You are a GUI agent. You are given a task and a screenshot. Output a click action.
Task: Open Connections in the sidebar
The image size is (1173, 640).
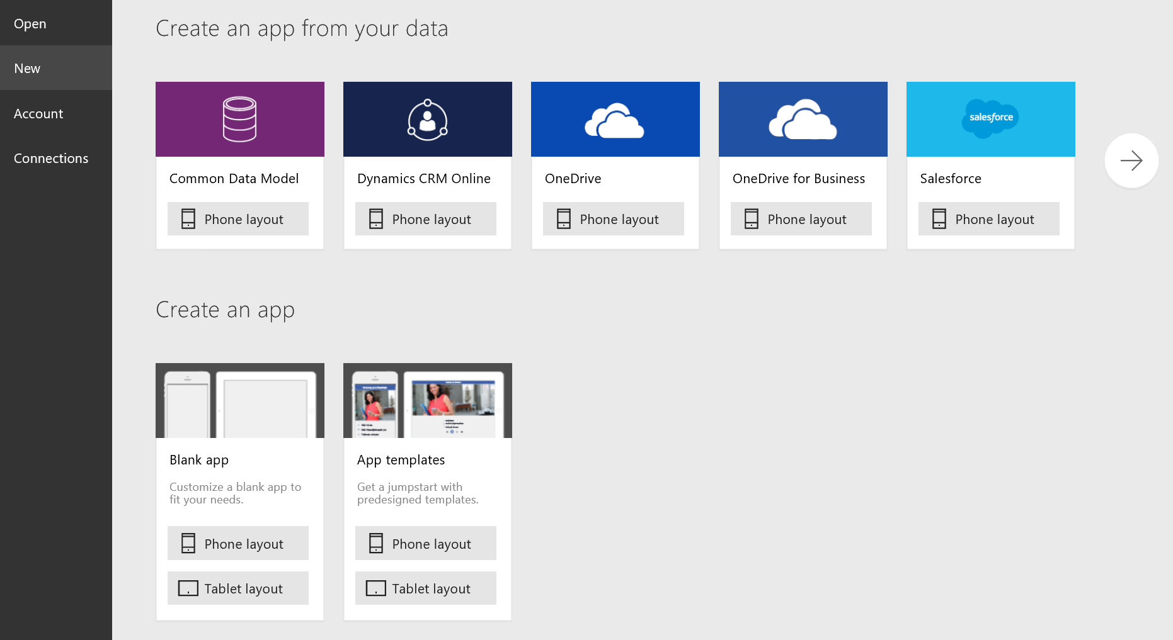point(56,158)
